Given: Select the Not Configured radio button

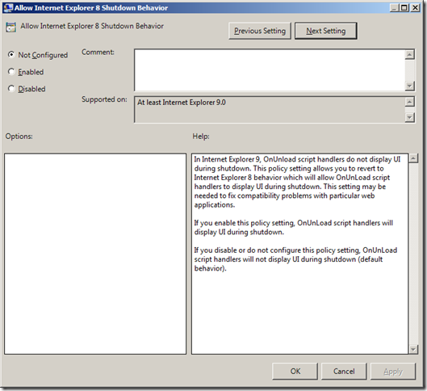Looking at the screenshot, I should click(11, 54).
